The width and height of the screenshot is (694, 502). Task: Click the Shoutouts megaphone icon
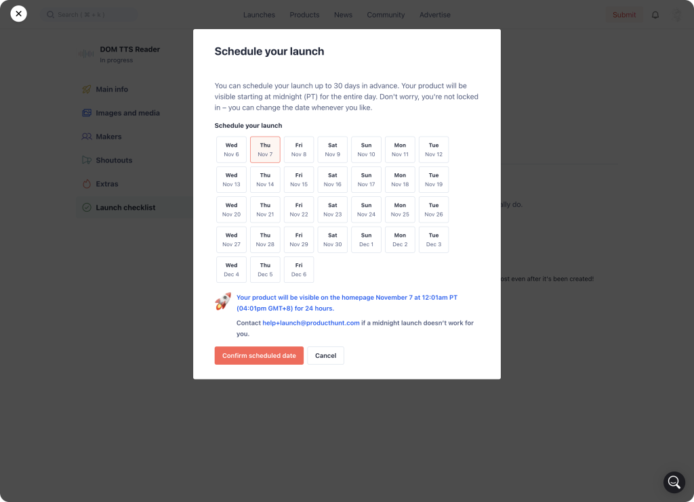click(87, 160)
